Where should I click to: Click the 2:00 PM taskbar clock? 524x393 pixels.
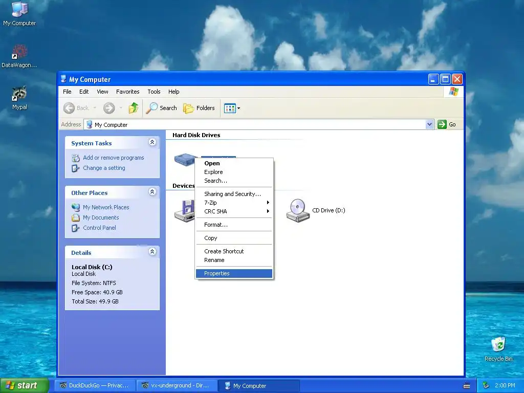pos(505,385)
